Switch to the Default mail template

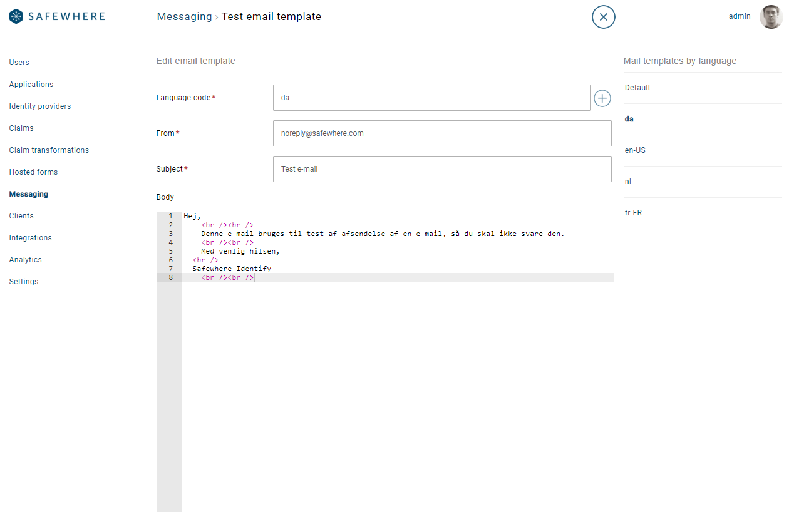pyautogui.click(x=637, y=87)
